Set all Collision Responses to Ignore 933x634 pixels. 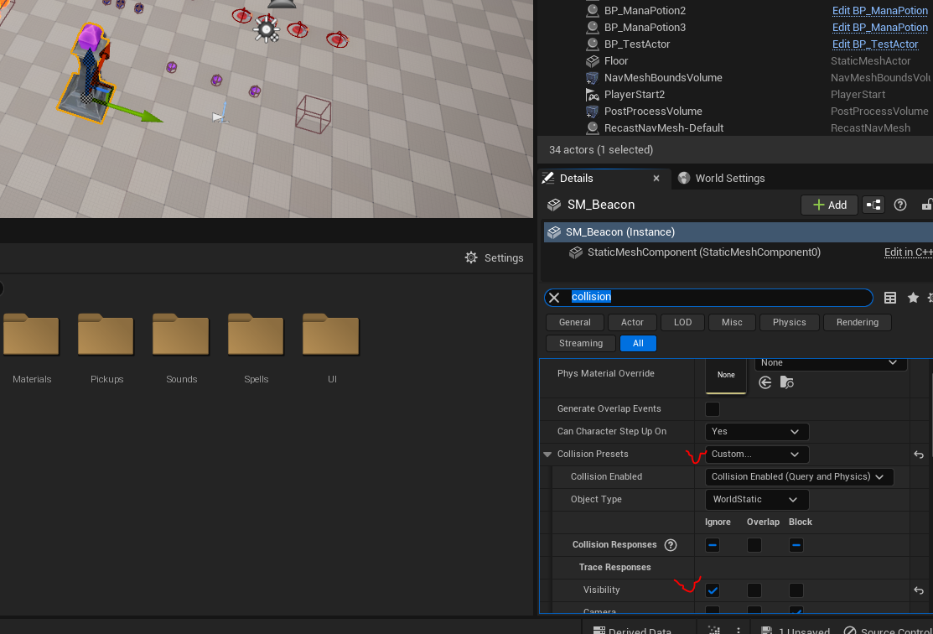point(713,545)
